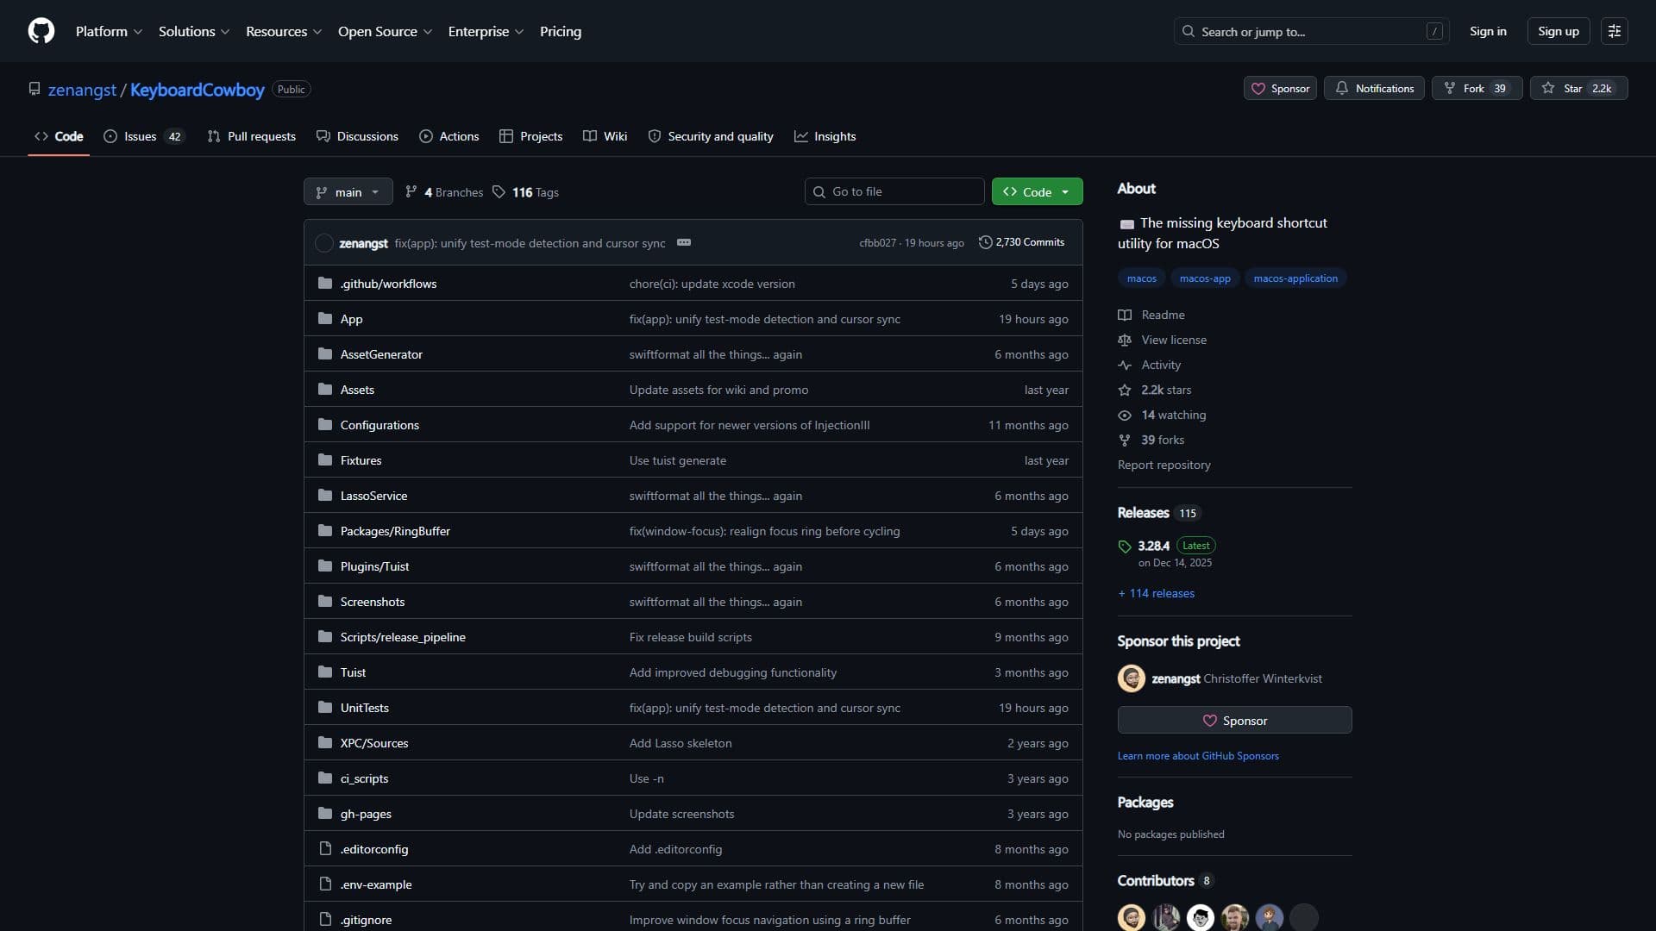This screenshot has height=931, width=1656.
Task: Click the file icon beside .gitignore
Action: pos(325,920)
